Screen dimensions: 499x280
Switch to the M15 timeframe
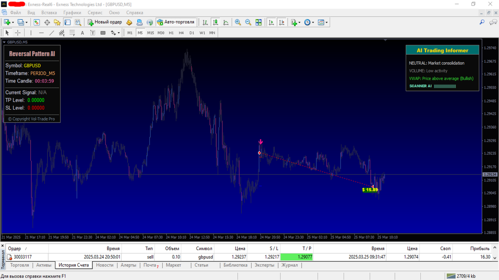pyautogui.click(x=150, y=33)
